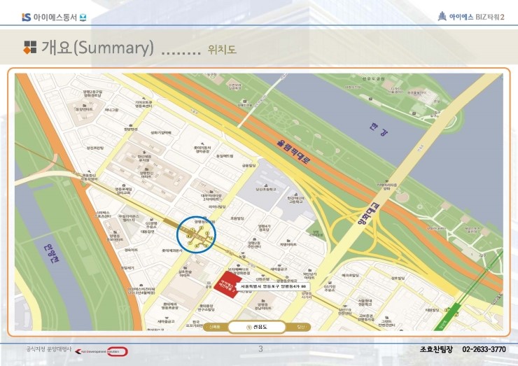Click the 공식지정 분양대행사 footer text
518x366 pixels.
[48, 349]
